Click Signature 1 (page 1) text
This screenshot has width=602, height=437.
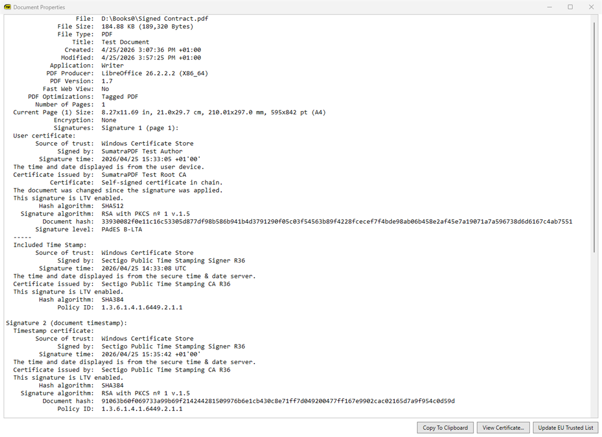click(140, 128)
